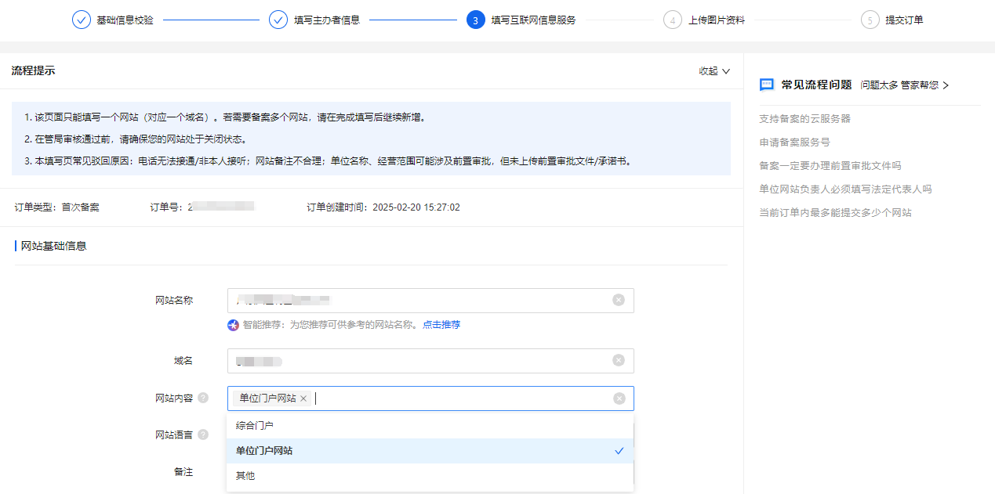Collapse the 流程提示 panel via 收起
Screen dimensions: 995x494
point(714,71)
